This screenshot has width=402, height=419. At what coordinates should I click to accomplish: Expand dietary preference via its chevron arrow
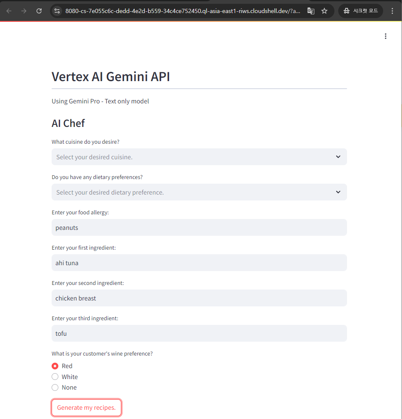338,192
